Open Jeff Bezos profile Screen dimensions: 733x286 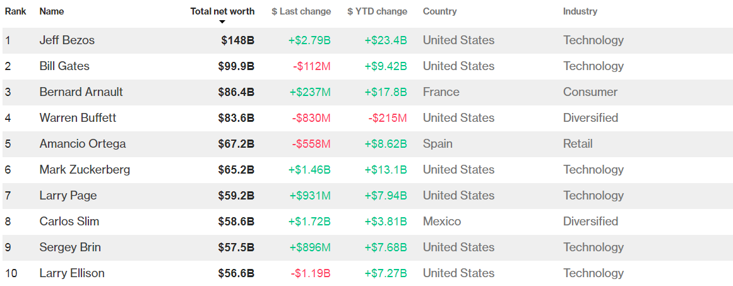click(67, 40)
